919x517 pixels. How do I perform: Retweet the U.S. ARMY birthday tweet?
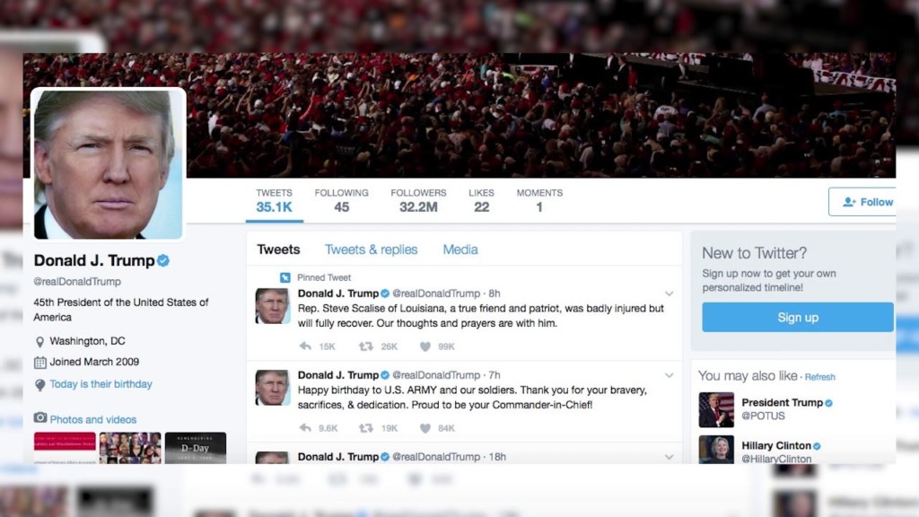(366, 428)
